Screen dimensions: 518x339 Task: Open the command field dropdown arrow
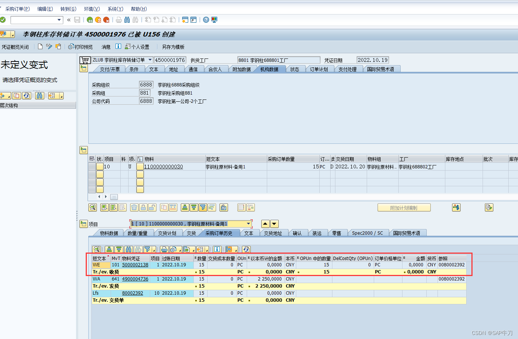point(59,20)
